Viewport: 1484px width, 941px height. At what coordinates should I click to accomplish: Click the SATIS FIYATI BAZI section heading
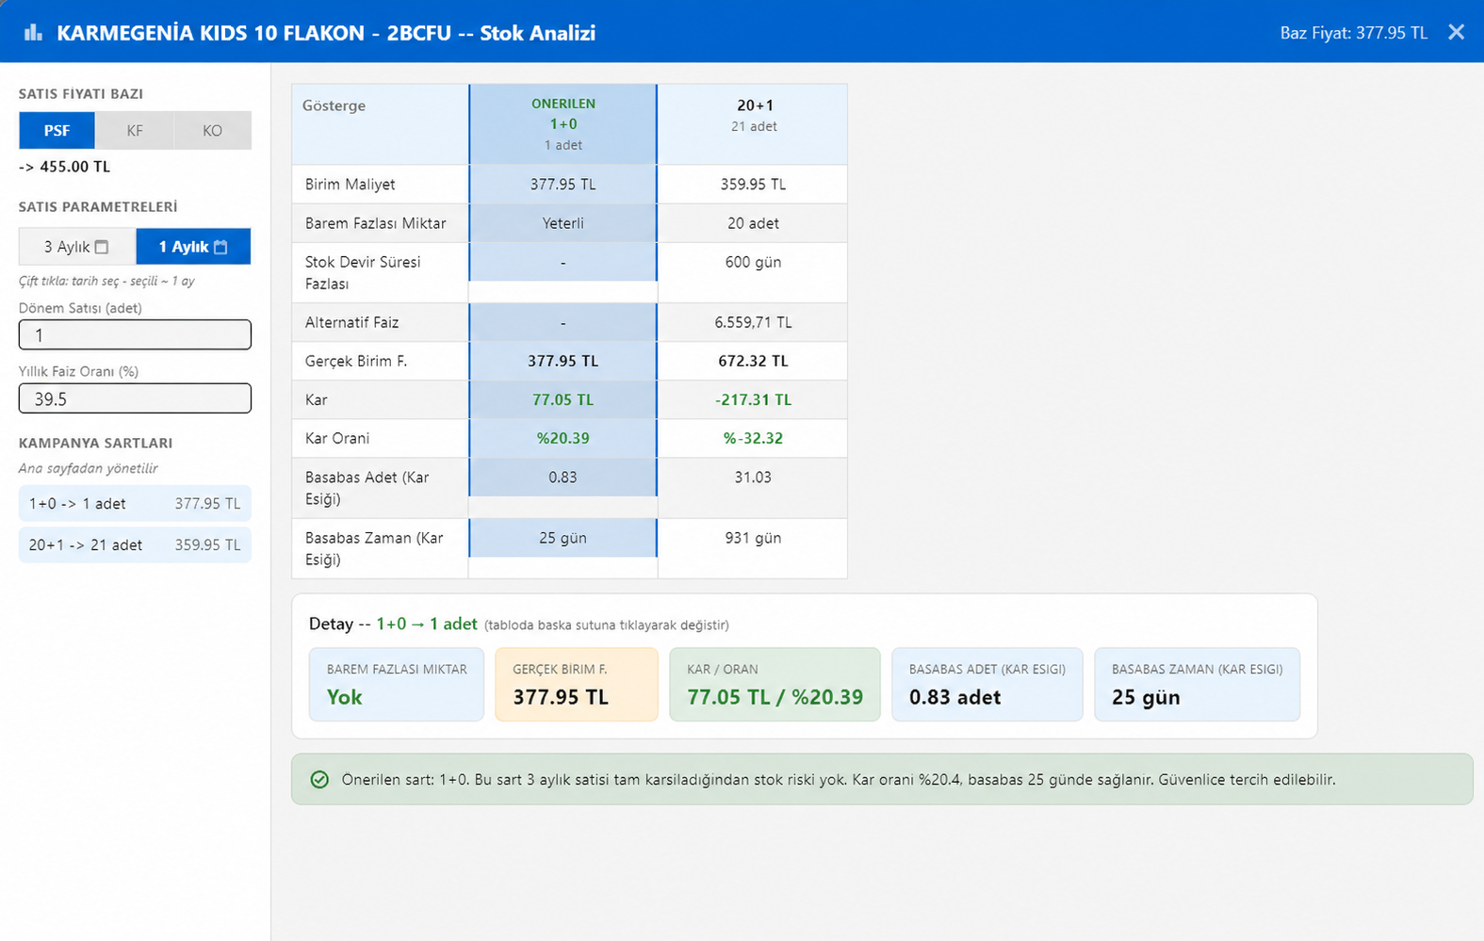tap(81, 94)
